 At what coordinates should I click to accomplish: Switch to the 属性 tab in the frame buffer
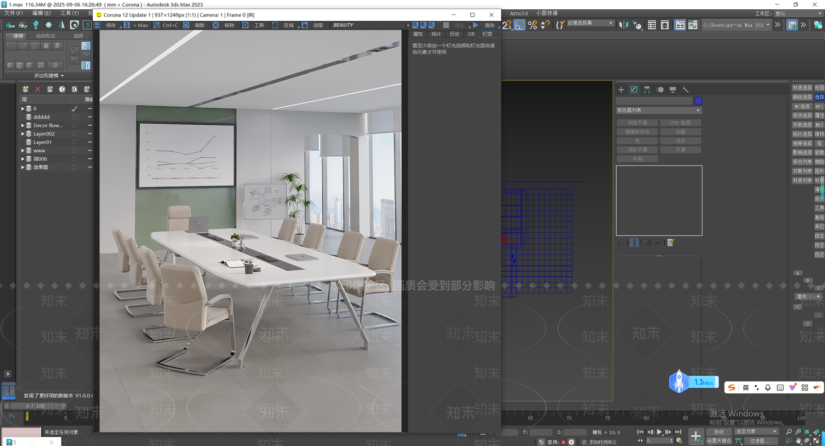tap(418, 34)
